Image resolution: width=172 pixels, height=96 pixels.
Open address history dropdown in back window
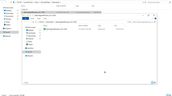point(143,2)
